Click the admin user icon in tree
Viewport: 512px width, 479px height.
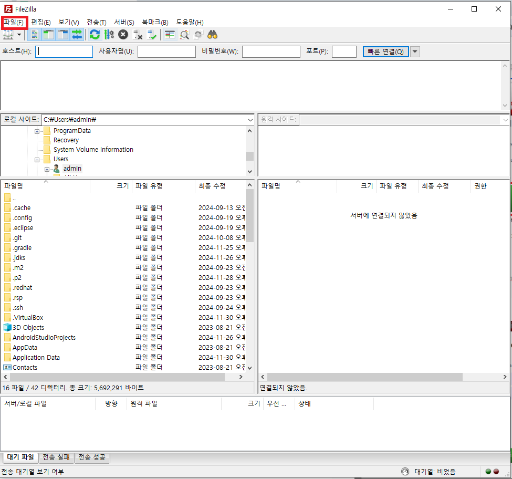(x=57, y=169)
